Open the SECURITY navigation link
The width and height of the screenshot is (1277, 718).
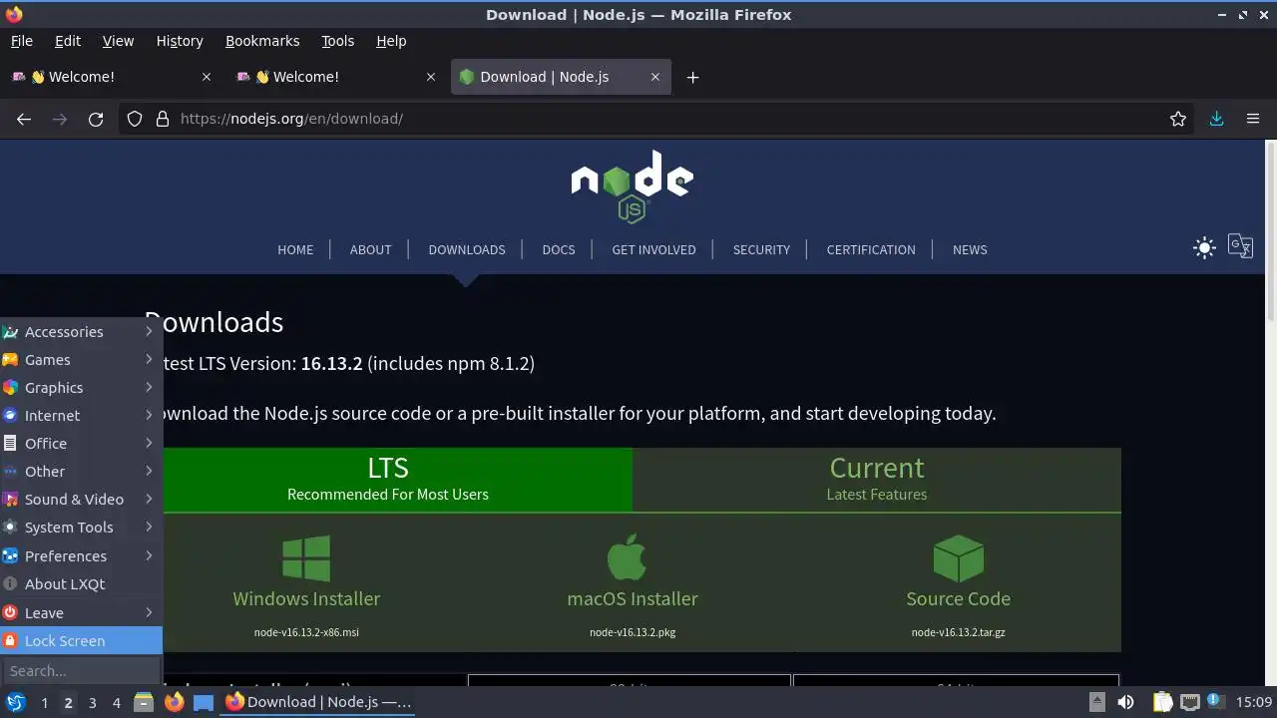coord(761,250)
